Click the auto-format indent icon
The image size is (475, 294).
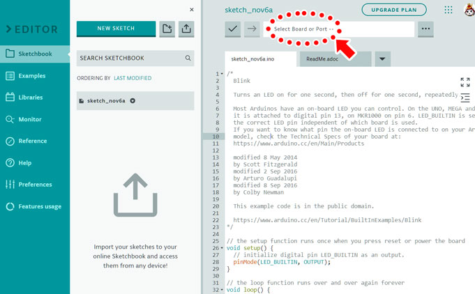coord(465,98)
